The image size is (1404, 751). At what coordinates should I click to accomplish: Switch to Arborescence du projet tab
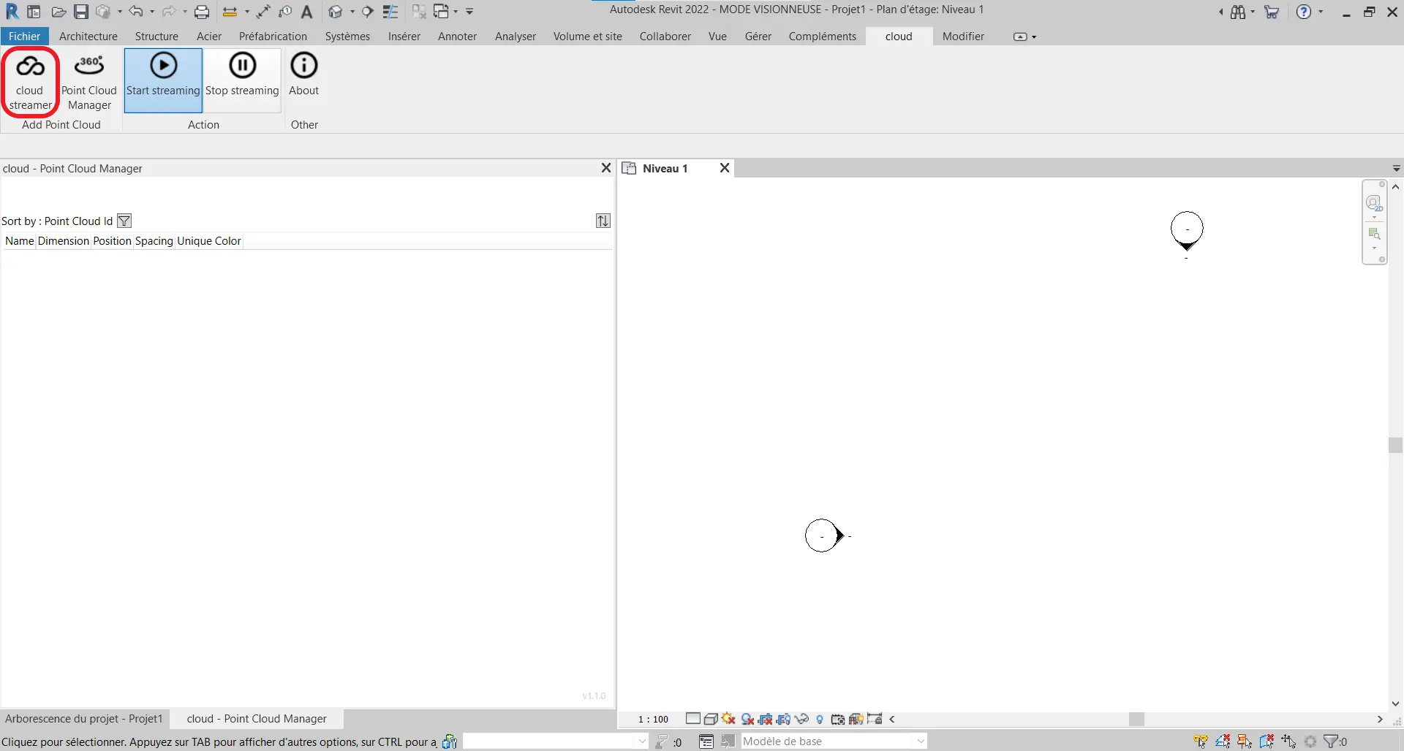pyautogui.click(x=84, y=719)
